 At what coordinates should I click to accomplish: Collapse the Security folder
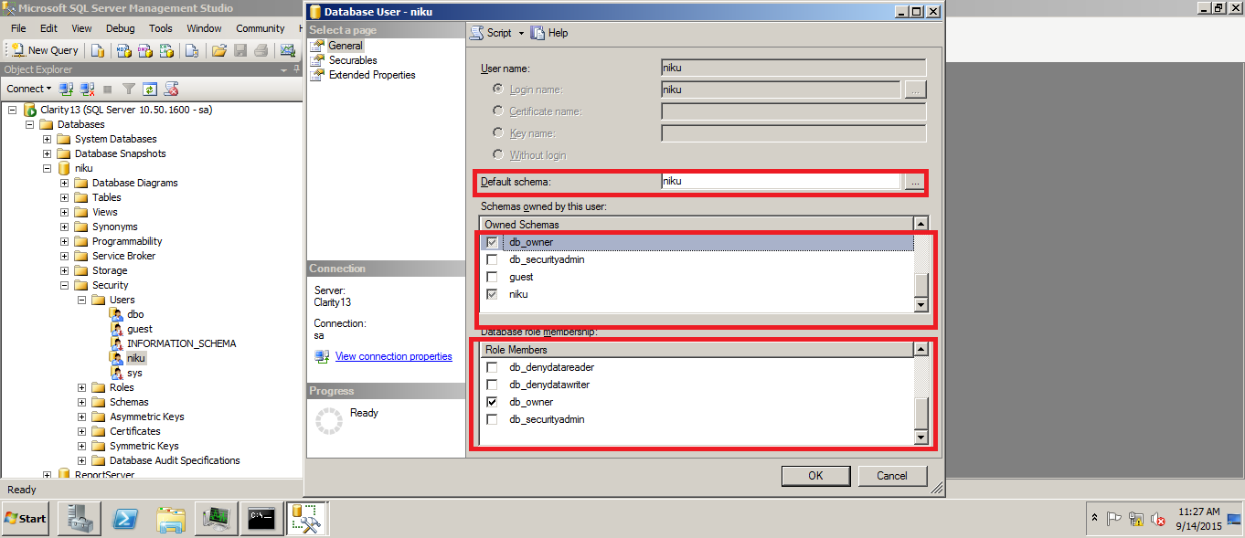point(63,284)
